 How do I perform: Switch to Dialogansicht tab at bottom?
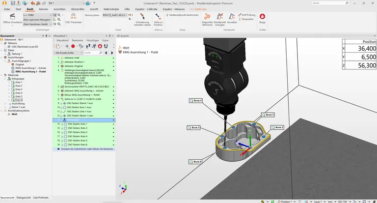[24, 198]
